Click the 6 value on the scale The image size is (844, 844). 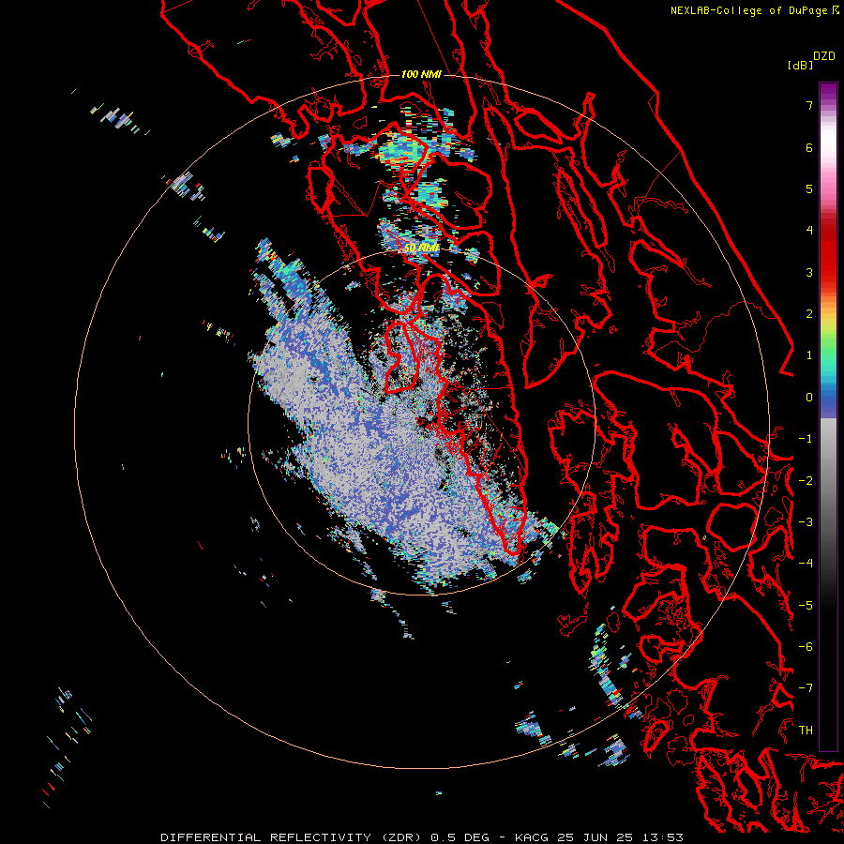point(809,147)
